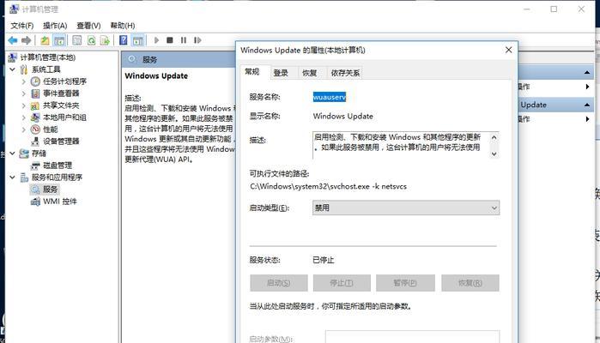Open the 操作(A) menu
Viewport: 600px width, 343px height.
(55, 26)
